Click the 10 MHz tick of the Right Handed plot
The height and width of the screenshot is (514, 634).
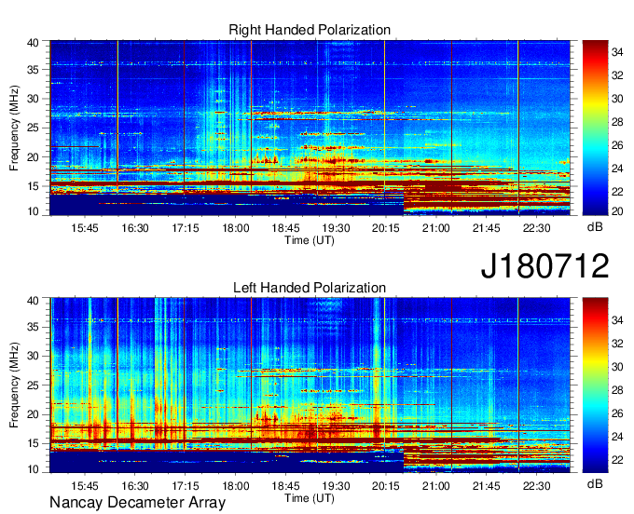tap(33, 211)
